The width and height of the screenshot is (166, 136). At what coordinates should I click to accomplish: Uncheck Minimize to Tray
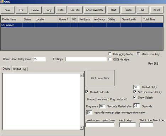[x=138, y=54]
